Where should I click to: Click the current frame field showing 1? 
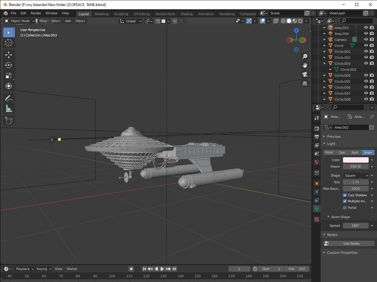pyautogui.click(x=239, y=269)
